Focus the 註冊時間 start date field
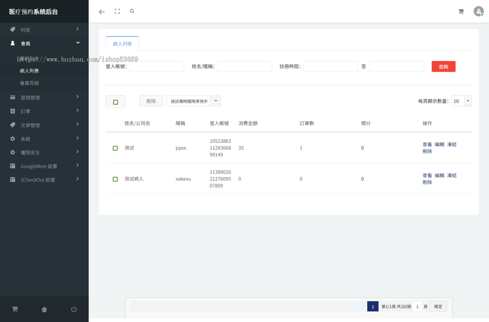 pyautogui.click(x=330, y=66)
